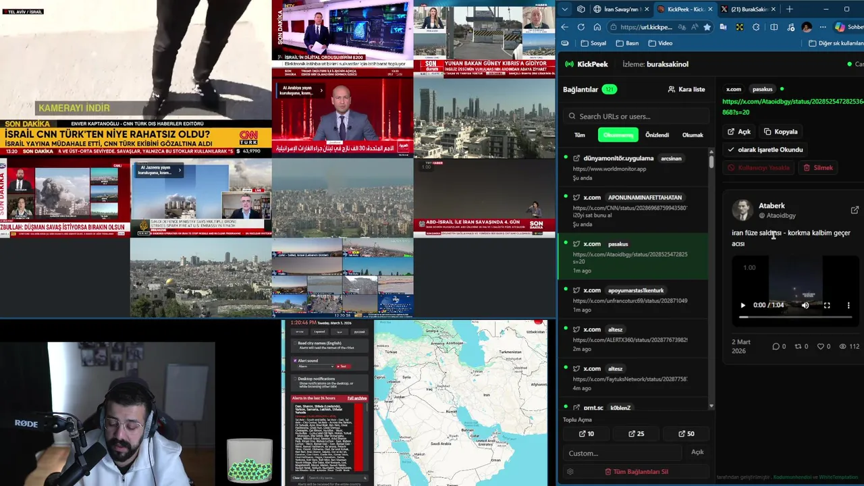Viewport: 864px width, 486px height.
Task: Select the Tüm filter tab
Action: [580, 135]
